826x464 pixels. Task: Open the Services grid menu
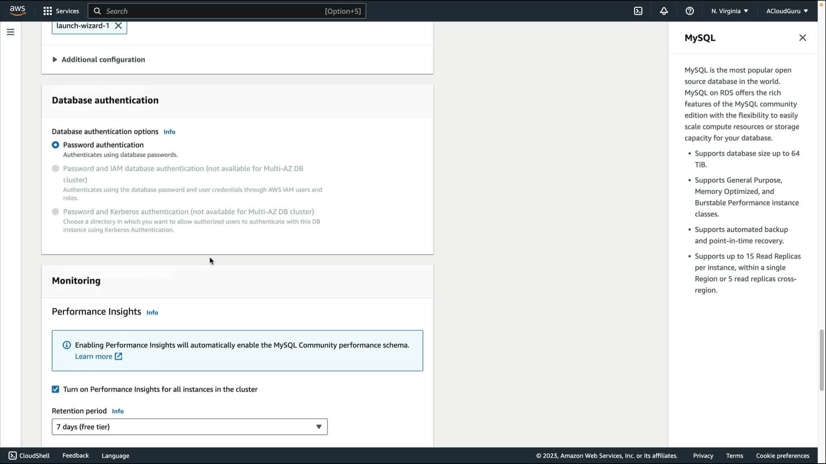click(61, 11)
